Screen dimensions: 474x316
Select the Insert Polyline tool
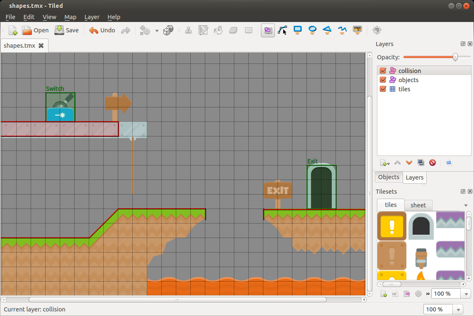point(342,30)
